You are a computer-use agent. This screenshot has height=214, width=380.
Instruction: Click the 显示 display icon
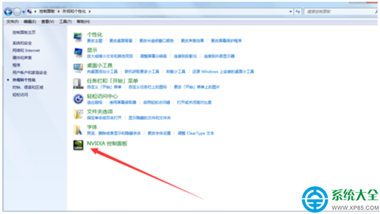tap(79, 52)
